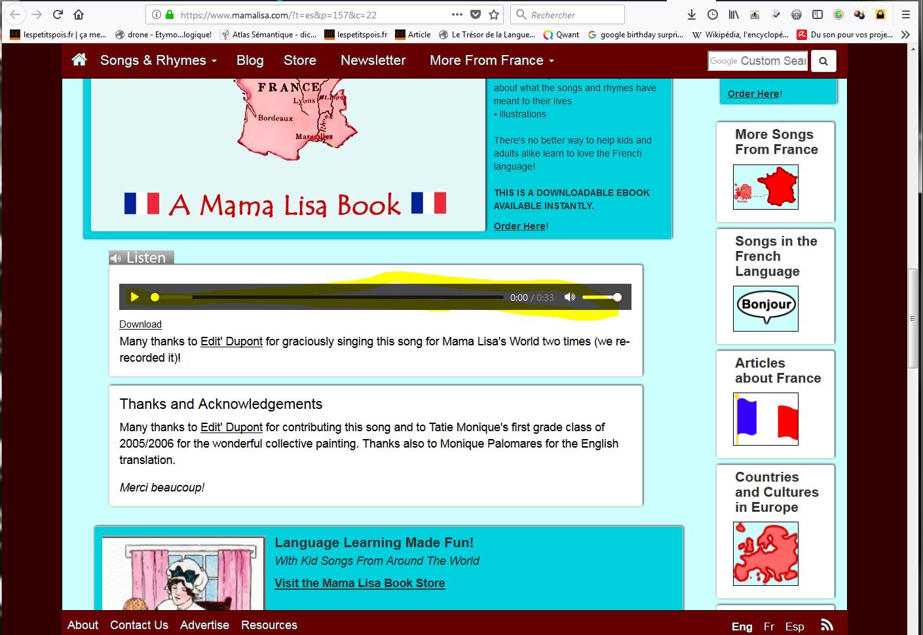Click the Download link under the player
923x635 pixels.
(x=140, y=324)
